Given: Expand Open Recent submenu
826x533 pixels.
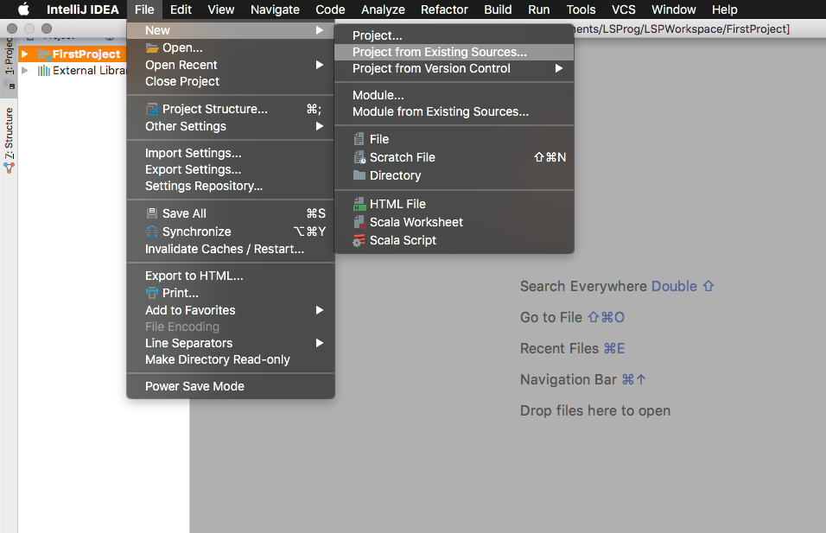Looking at the screenshot, I should click(x=231, y=65).
